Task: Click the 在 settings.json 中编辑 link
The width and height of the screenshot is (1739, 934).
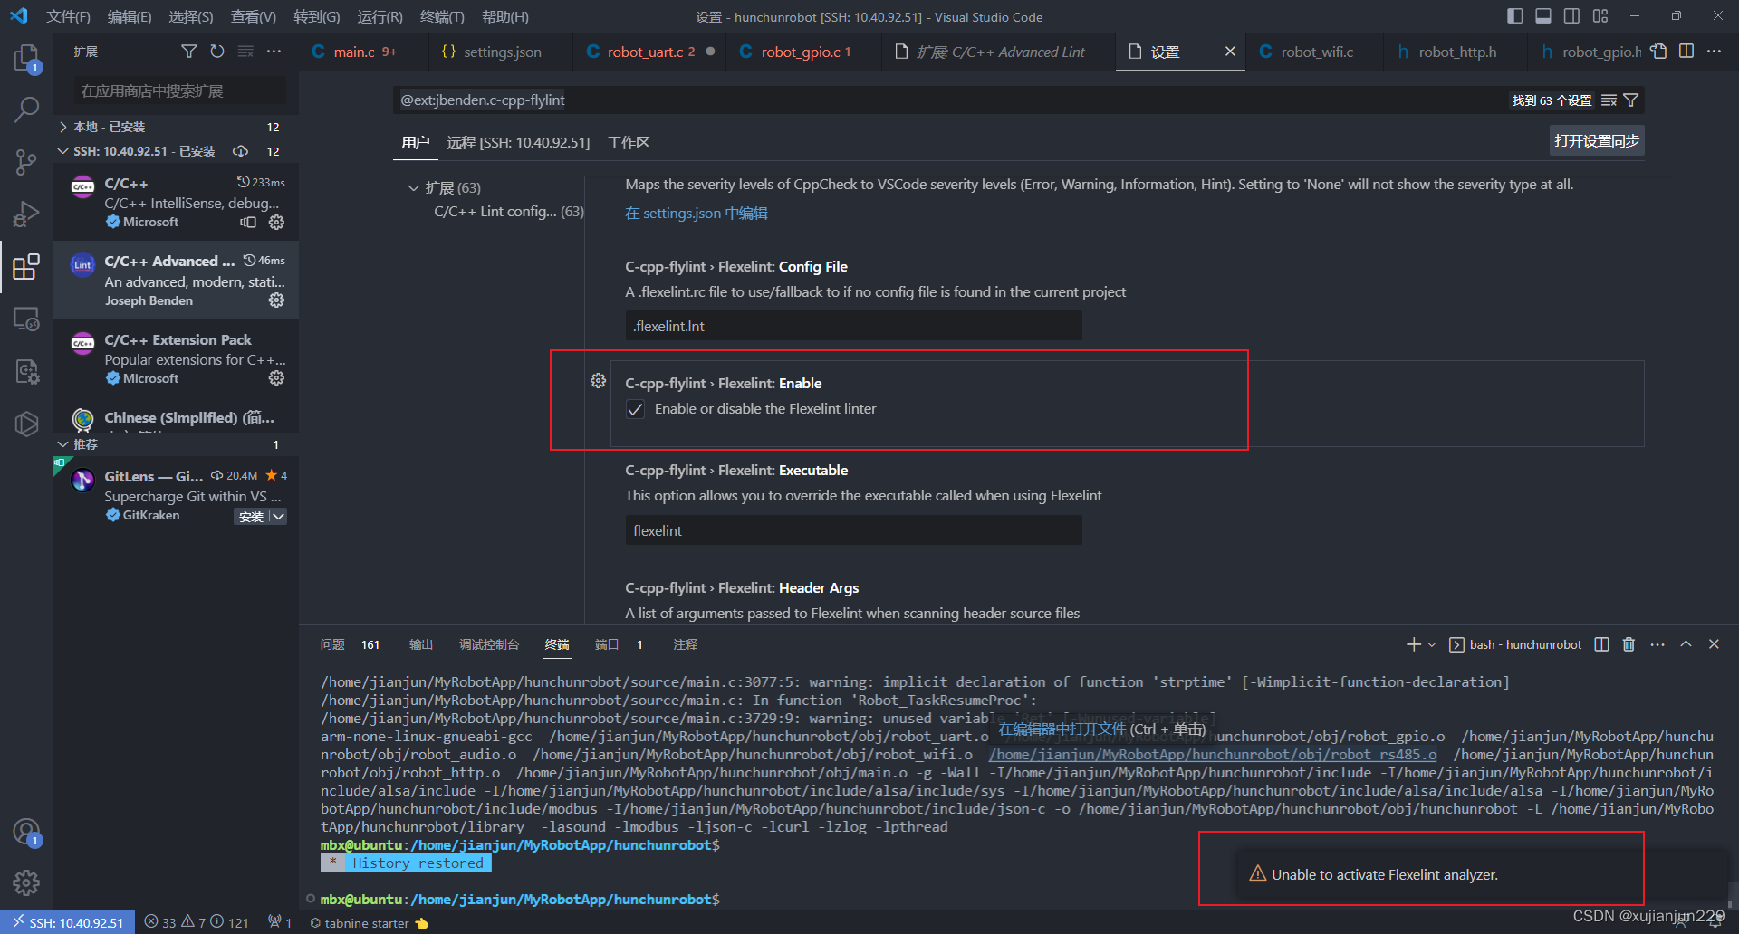Action: pyautogui.click(x=696, y=213)
